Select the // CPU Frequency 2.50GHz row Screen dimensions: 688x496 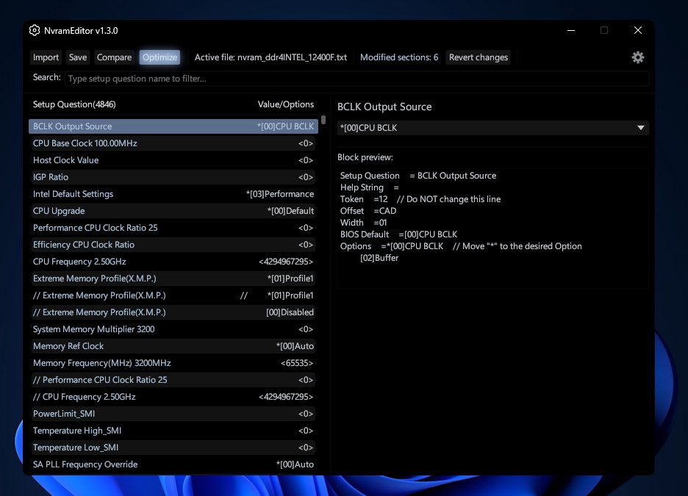coord(173,397)
